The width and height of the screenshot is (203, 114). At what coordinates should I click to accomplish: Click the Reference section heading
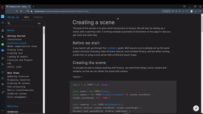pyautogui.click(x=13, y=106)
